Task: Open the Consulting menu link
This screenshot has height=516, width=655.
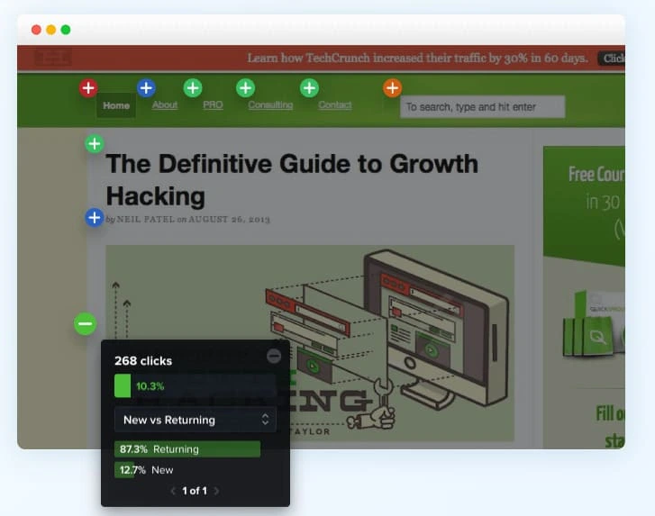Action: pyautogui.click(x=270, y=105)
